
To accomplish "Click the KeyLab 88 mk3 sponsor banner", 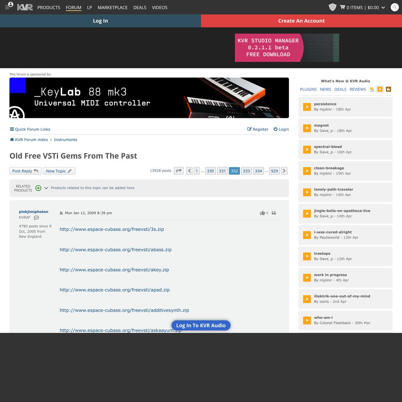I will [x=149, y=98].
